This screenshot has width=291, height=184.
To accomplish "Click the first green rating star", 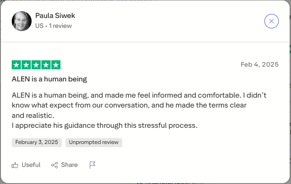I will pyautogui.click(x=16, y=65).
